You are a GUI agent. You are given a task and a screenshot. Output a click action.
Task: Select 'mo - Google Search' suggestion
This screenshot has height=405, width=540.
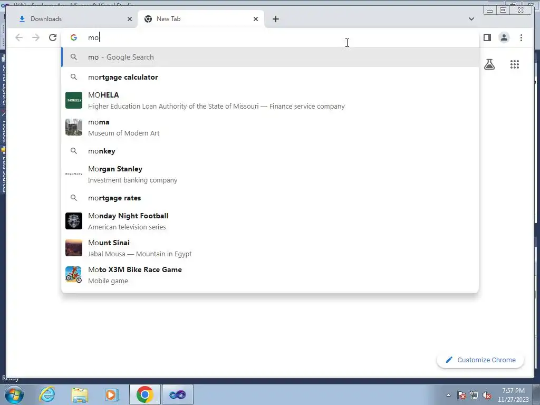[270, 57]
